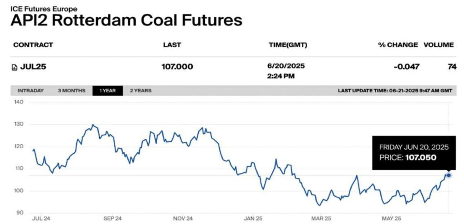
Task: Click the Last column header
Action: [172, 45]
